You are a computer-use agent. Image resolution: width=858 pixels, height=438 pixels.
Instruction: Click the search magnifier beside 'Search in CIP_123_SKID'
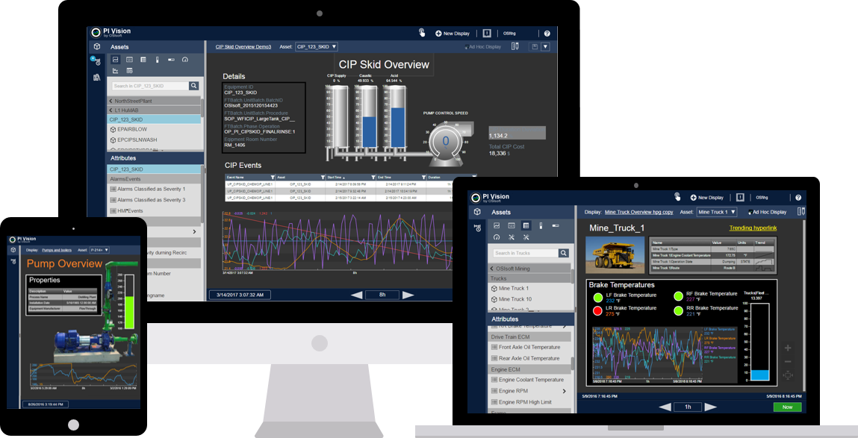pyautogui.click(x=193, y=86)
